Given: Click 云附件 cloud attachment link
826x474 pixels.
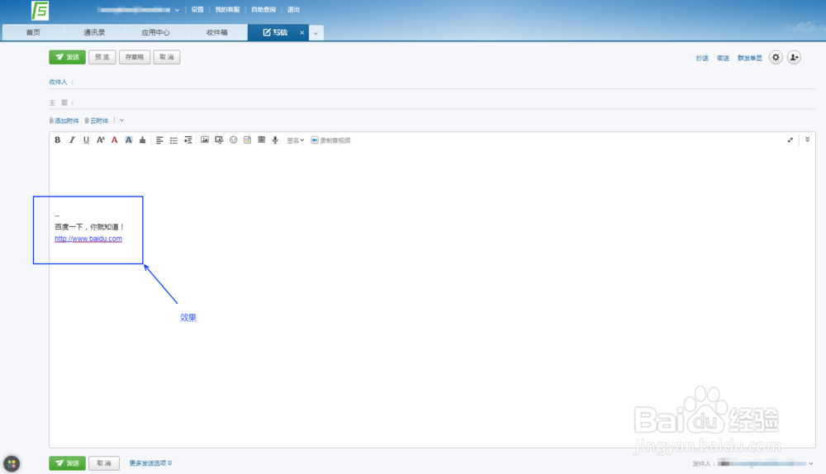Looking at the screenshot, I should 97,121.
